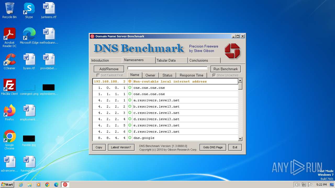Click nameserver list scroll up arrow

click(240, 81)
